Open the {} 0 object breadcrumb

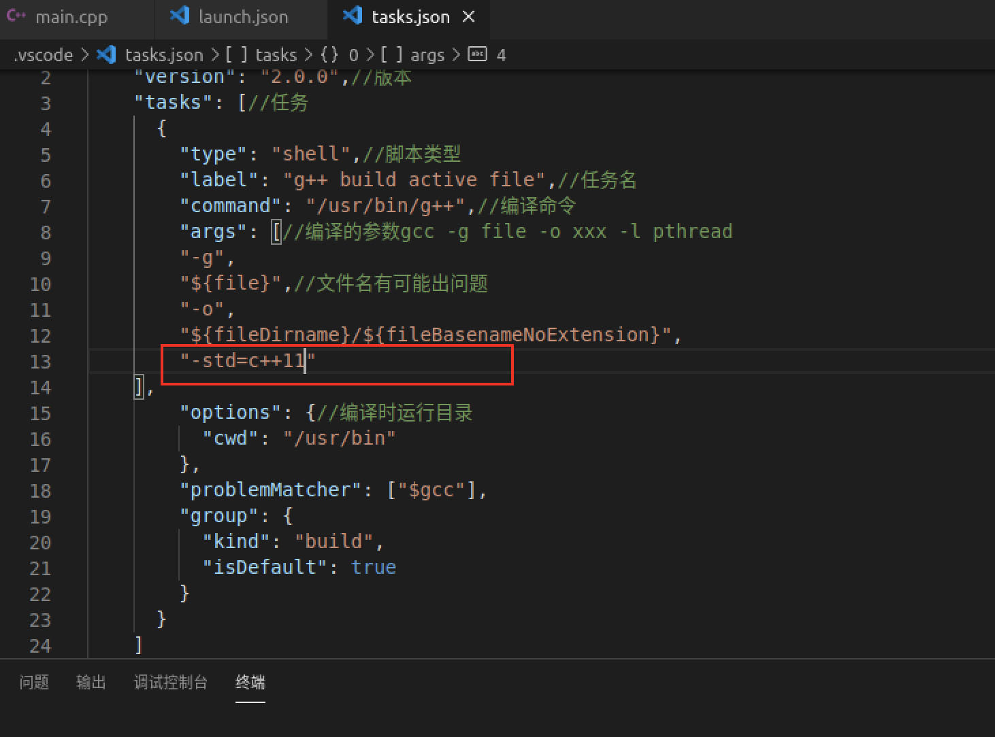click(339, 55)
